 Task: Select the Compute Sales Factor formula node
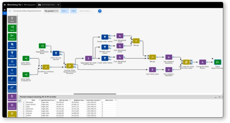[x=202, y=62]
